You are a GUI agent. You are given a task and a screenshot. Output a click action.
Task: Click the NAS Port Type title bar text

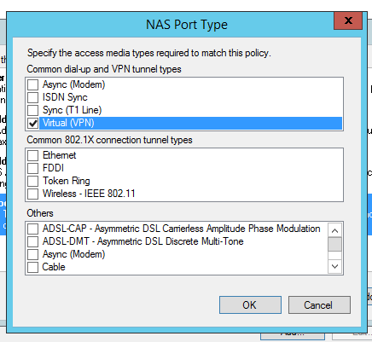coord(187,25)
